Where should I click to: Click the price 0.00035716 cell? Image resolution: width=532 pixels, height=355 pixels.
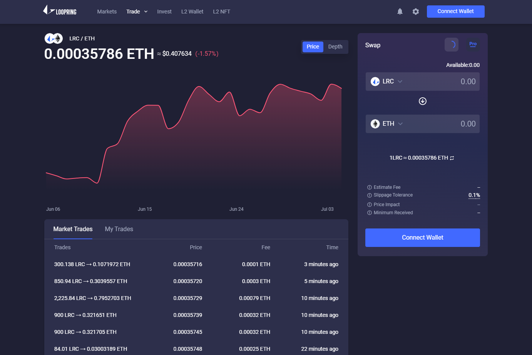click(188, 264)
